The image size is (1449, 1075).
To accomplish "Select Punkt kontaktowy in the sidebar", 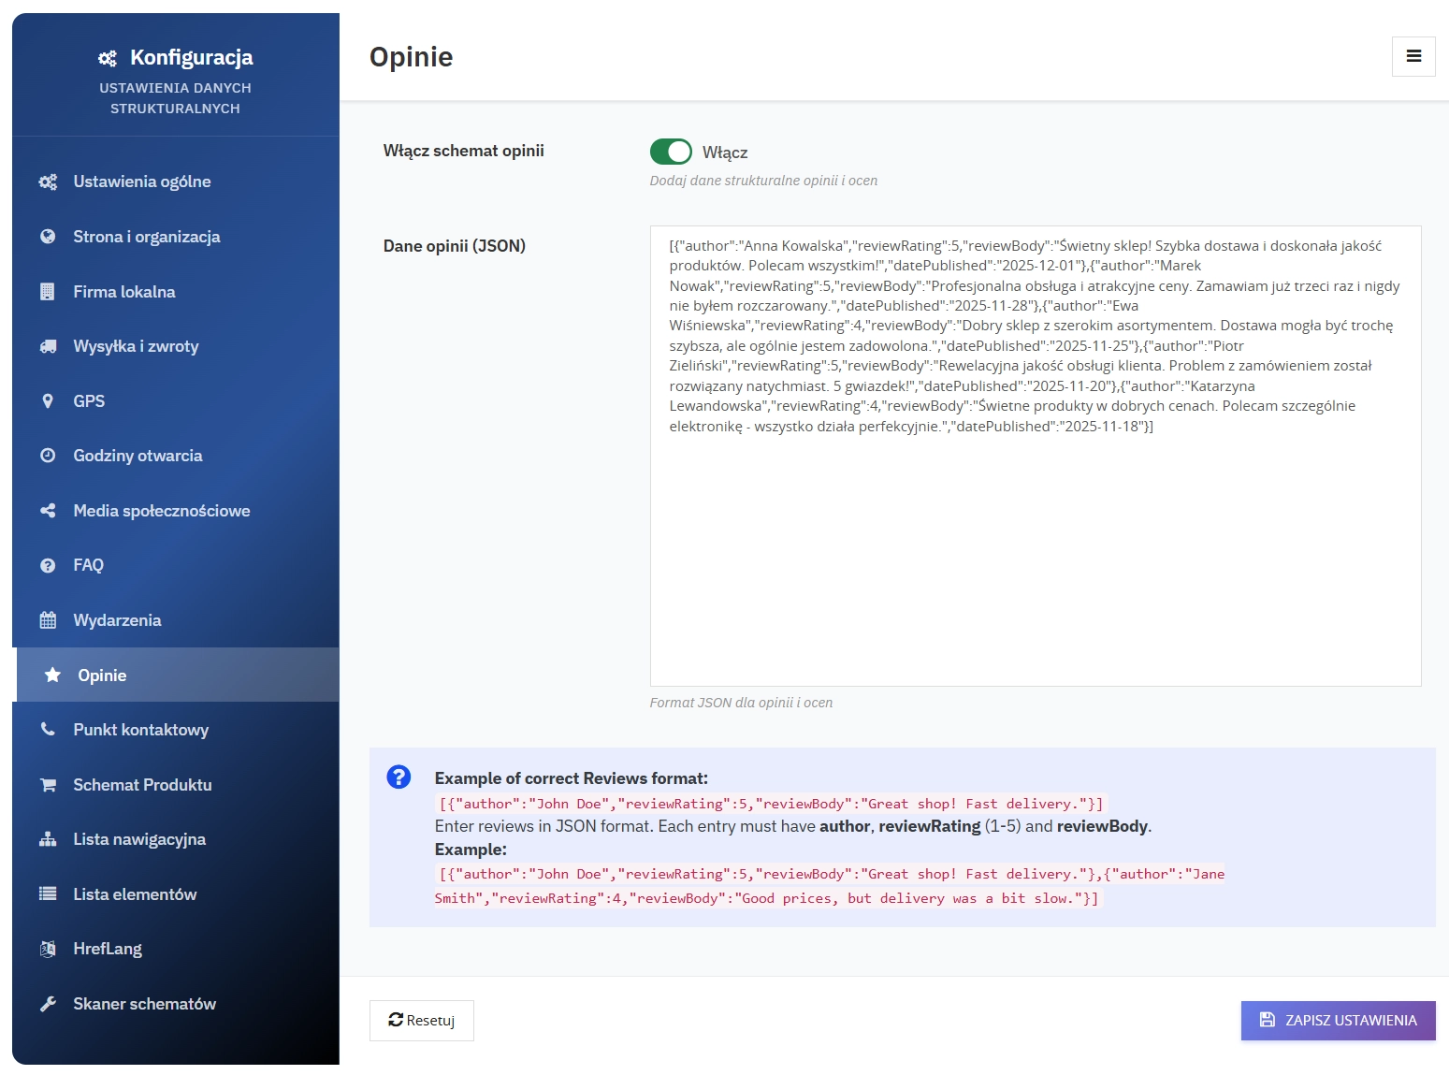I will [140, 730].
